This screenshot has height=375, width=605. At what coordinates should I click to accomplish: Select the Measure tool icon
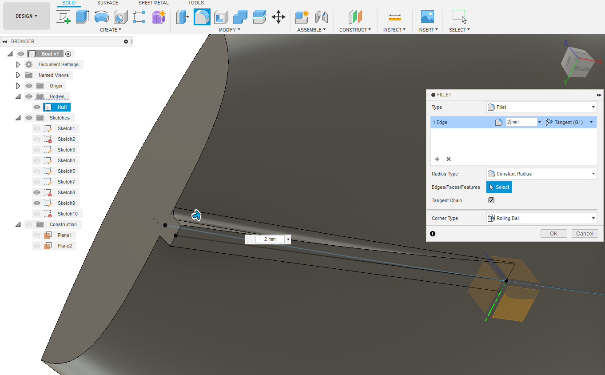[x=394, y=17]
